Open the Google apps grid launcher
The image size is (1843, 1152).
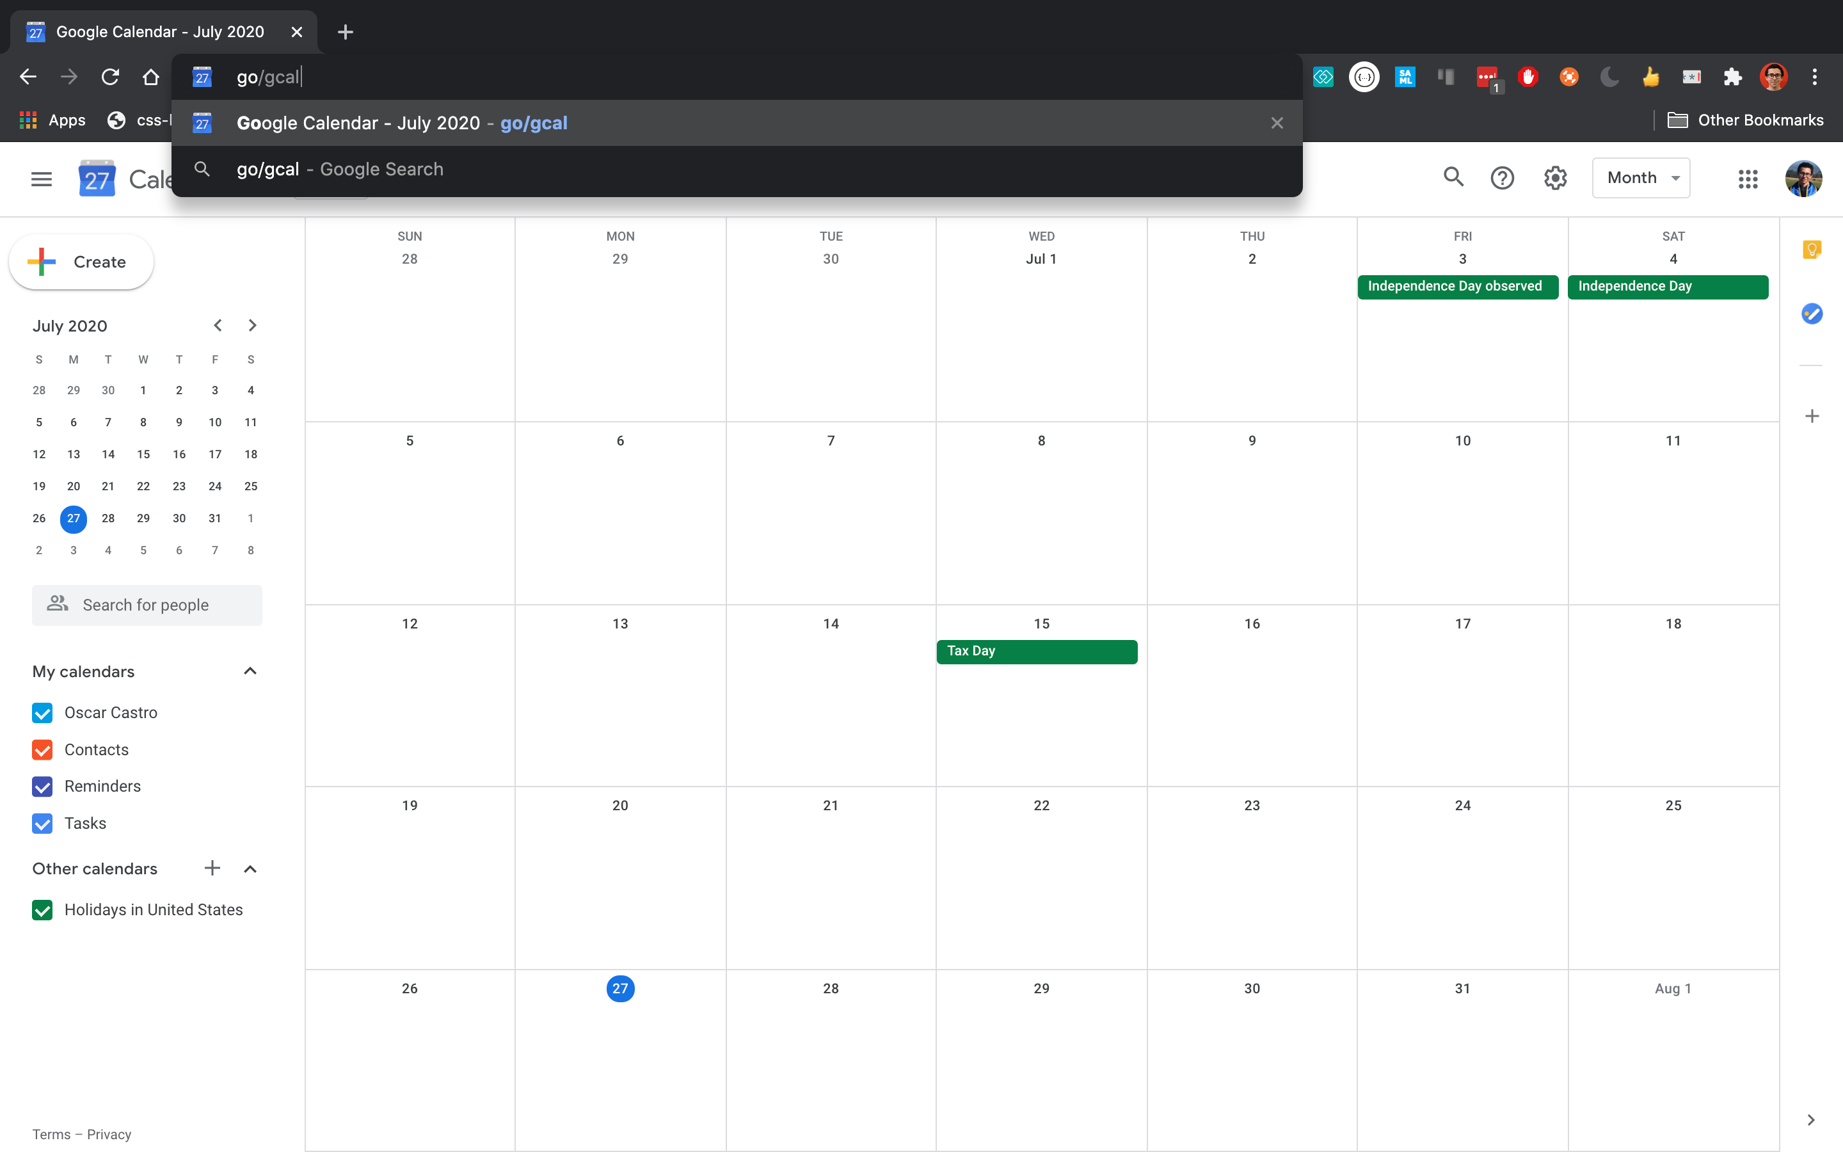click(x=1748, y=179)
